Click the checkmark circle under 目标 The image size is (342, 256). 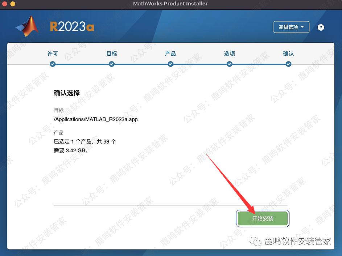112,64
